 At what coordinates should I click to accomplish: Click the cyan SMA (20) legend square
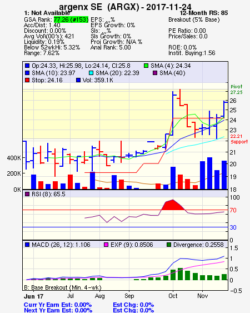pos(91,73)
